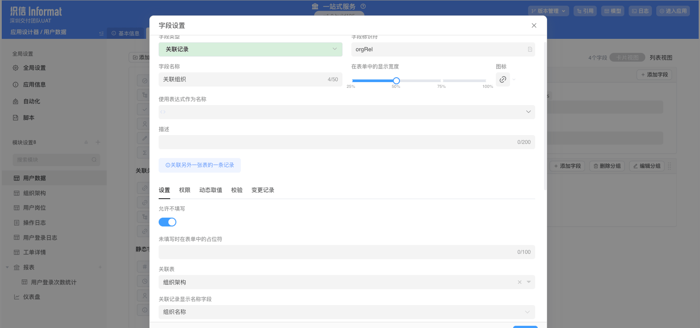Click into the 描述 input field
The width and height of the screenshot is (700, 328).
336,142
